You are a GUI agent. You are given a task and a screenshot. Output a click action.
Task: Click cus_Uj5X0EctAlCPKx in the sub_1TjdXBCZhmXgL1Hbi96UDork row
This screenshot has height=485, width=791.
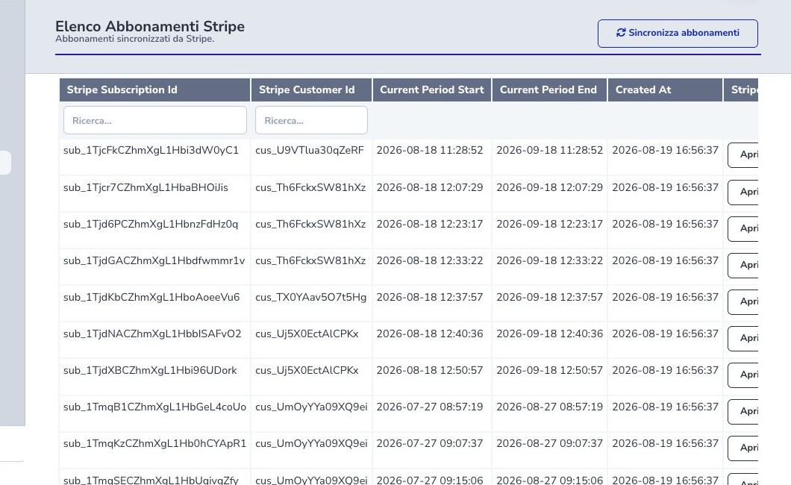[307, 371]
